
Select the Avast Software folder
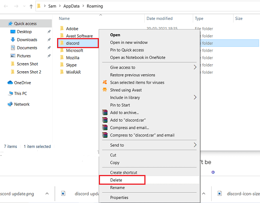pos(79,36)
